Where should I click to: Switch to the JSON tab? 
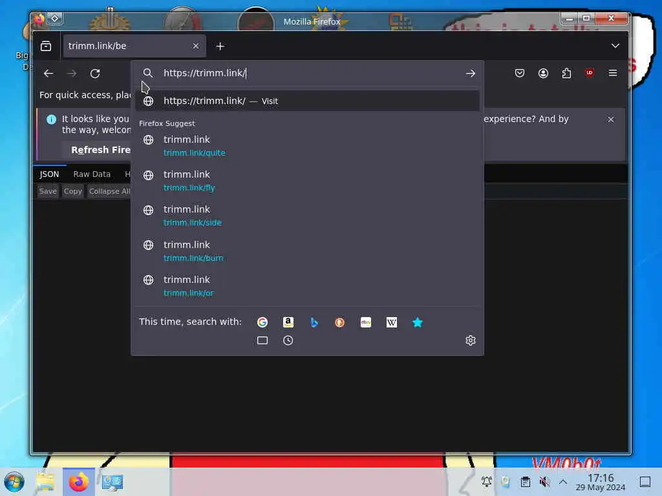pyautogui.click(x=49, y=174)
